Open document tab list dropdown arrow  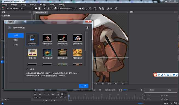tap(127, 12)
